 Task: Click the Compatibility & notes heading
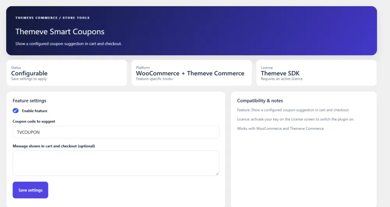tap(260, 101)
